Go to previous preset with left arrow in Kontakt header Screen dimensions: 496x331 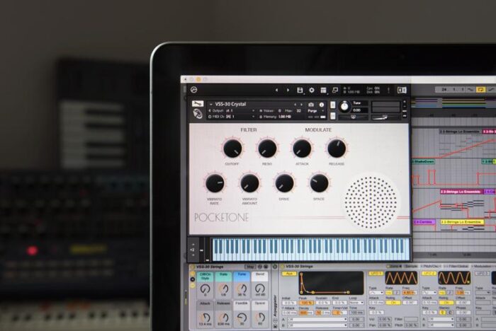click(x=276, y=90)
